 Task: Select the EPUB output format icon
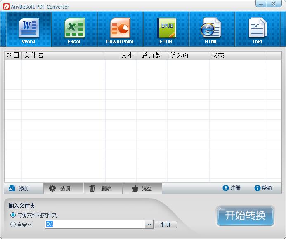(166, 29)
